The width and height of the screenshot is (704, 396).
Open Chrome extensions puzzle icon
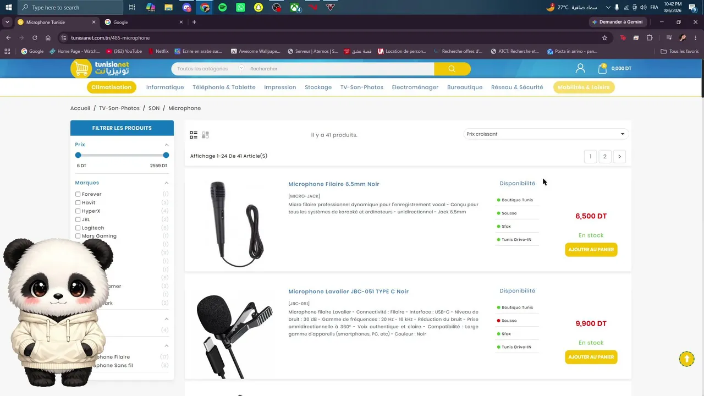[x=650, y=38]
